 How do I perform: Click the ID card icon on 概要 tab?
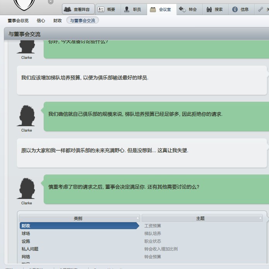(x=101, y=9)
